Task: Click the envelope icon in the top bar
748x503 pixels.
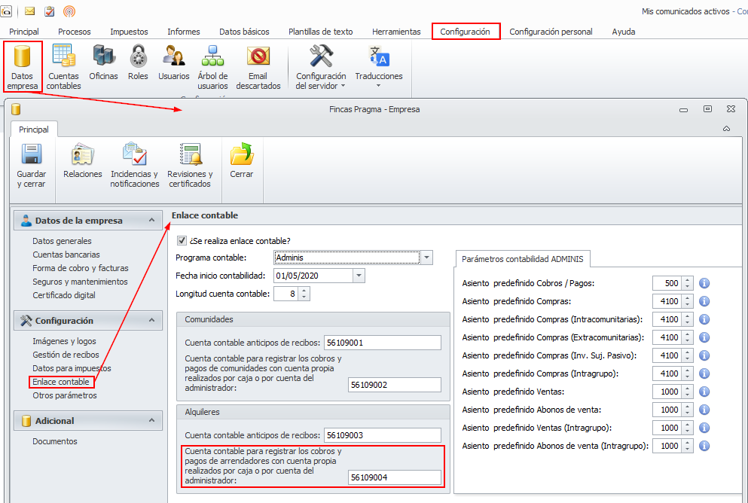Action: (x=29, y=11)
